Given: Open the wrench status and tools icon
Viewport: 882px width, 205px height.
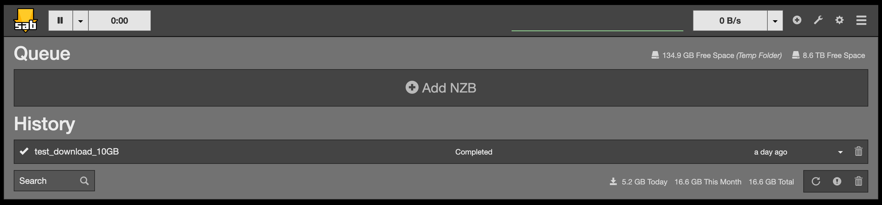Looking at the screenshot, I should 818,20.
